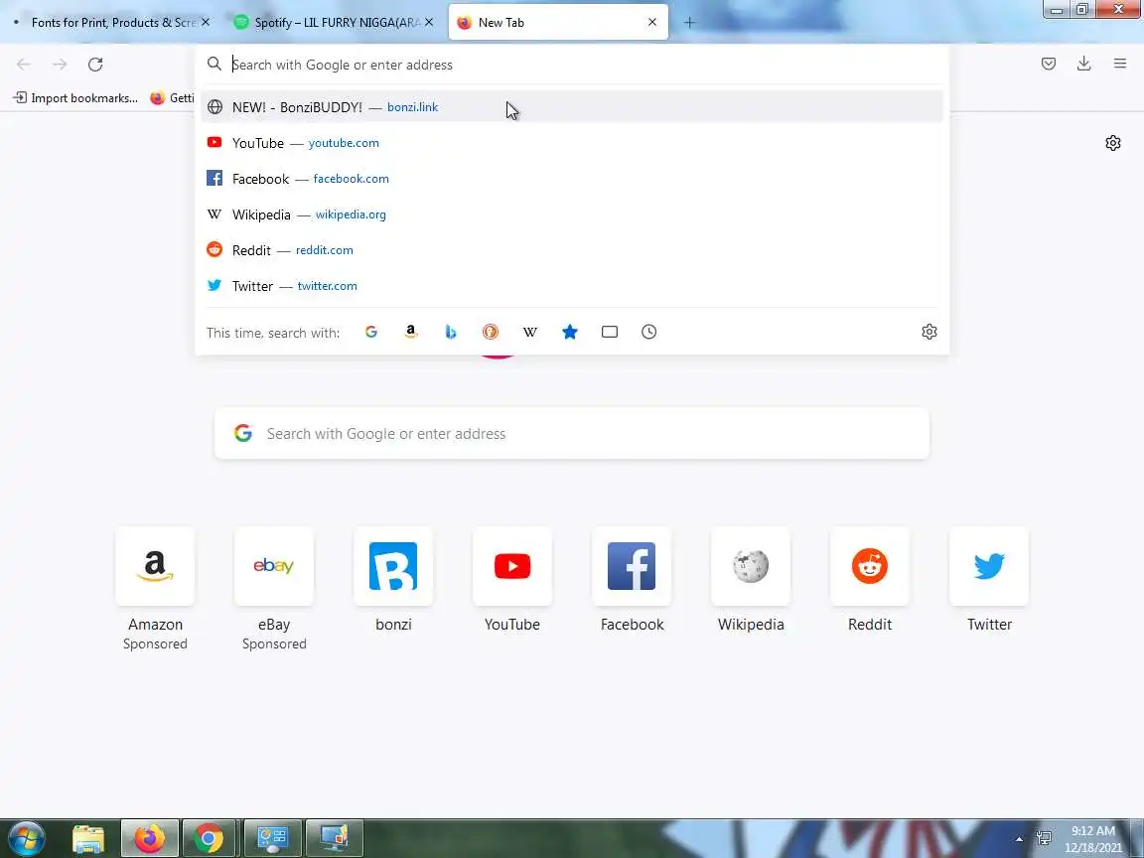Close the Fonts for Print tab
1144x858 pixels.
206,23
